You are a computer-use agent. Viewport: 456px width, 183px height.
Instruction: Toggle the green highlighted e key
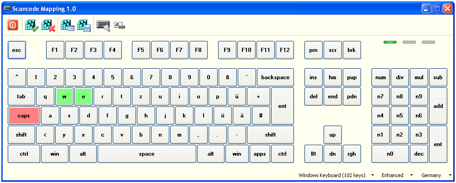pos(84,97)
